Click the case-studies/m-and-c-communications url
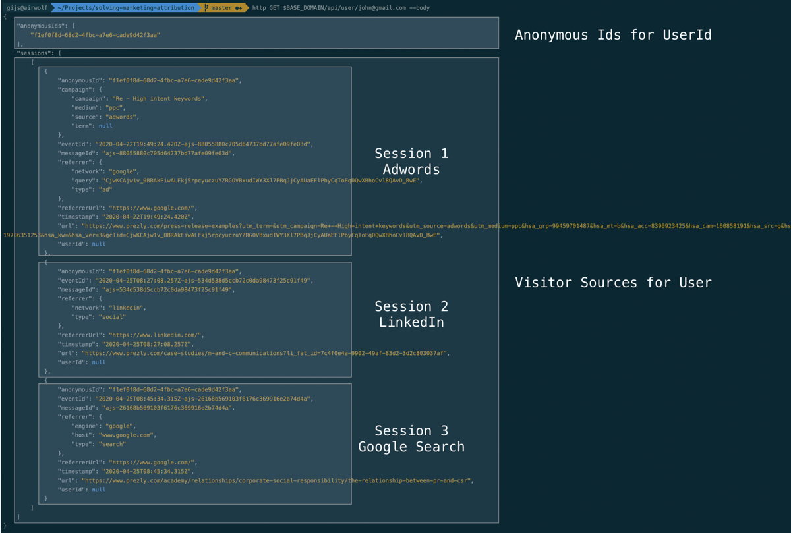Image resolution: width=791 pixels, height=533 pixels. pyautogui.click(x=265, y=353)
